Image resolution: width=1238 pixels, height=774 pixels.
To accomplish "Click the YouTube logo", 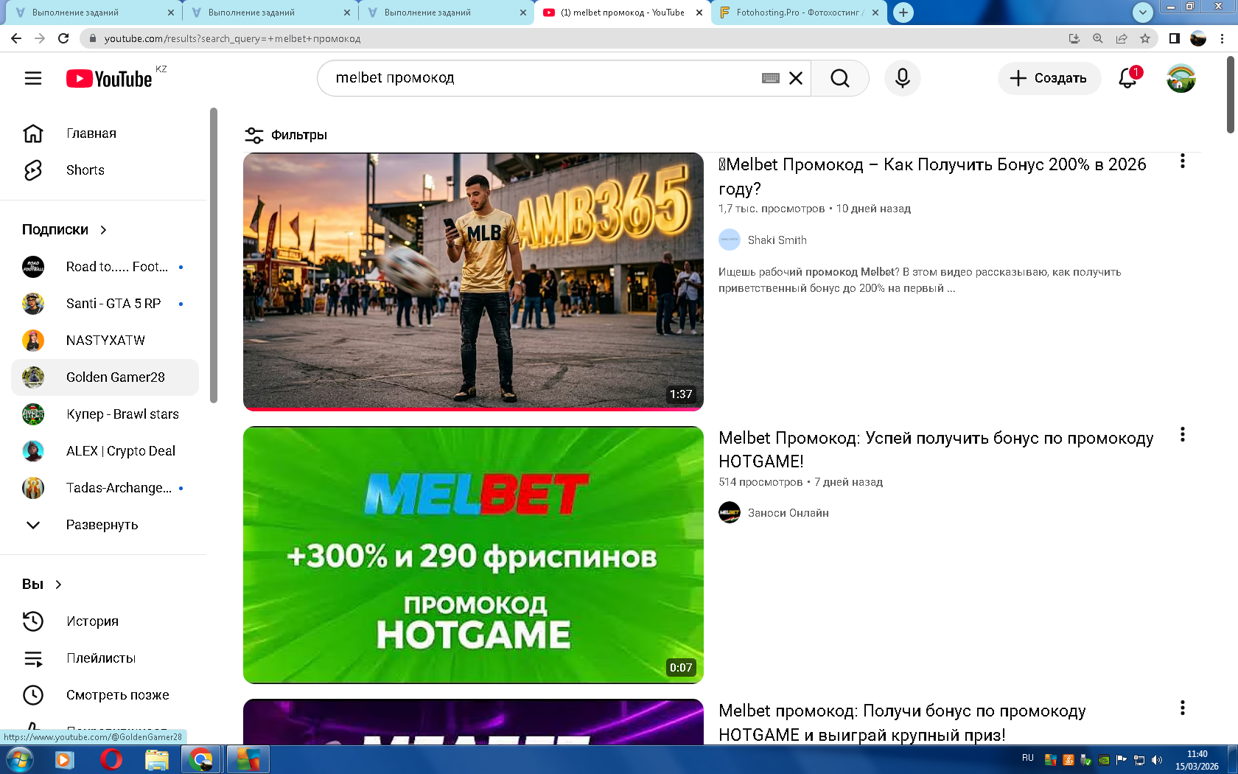I will [x=109, y=79].
